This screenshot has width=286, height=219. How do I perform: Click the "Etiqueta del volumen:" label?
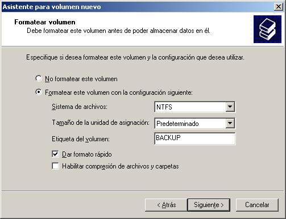coord(81,139)
